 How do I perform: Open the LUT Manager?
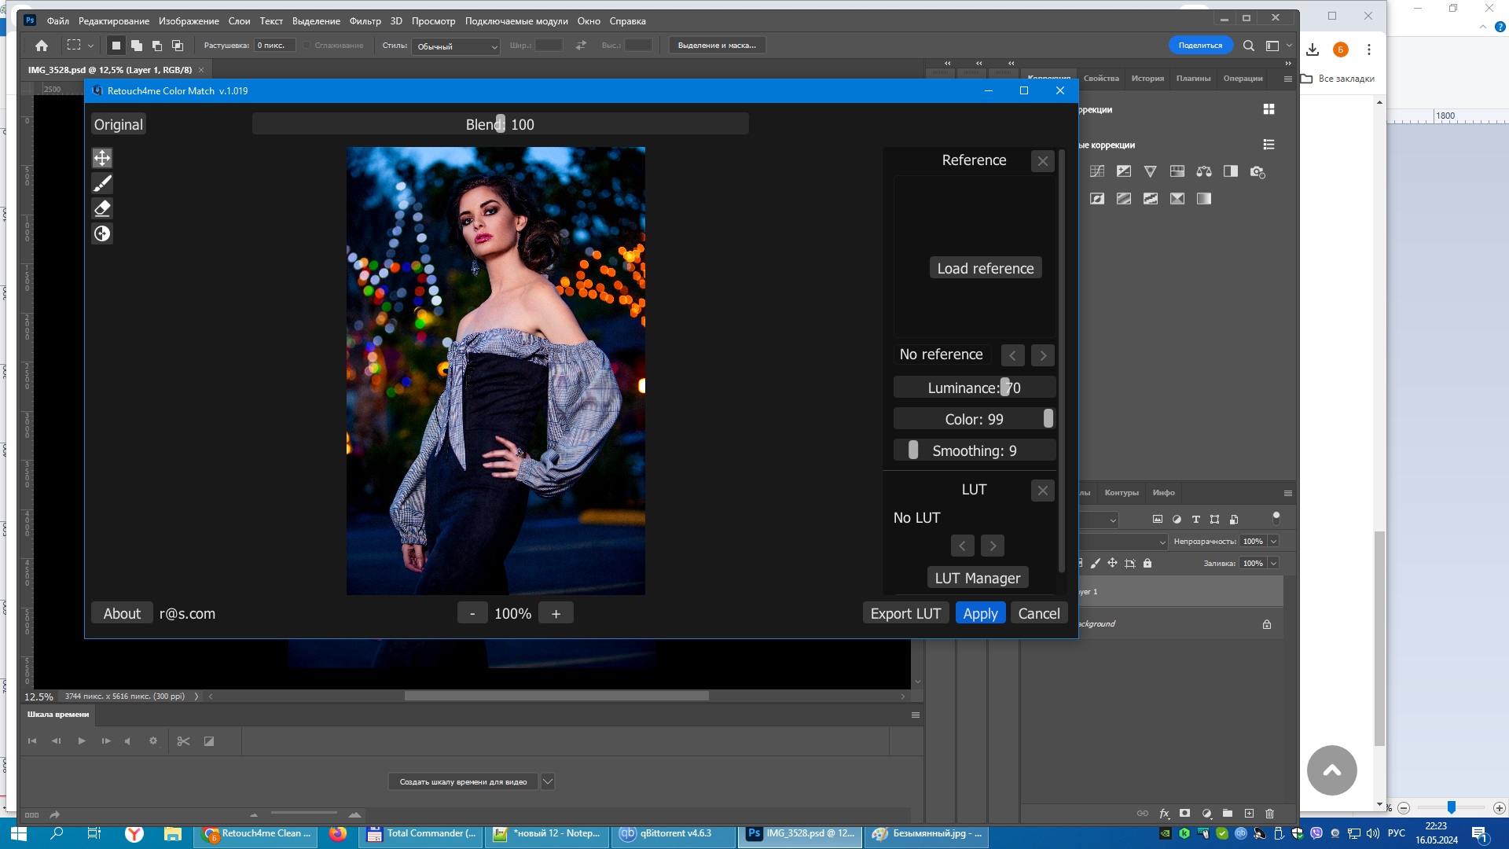[977, 578]
